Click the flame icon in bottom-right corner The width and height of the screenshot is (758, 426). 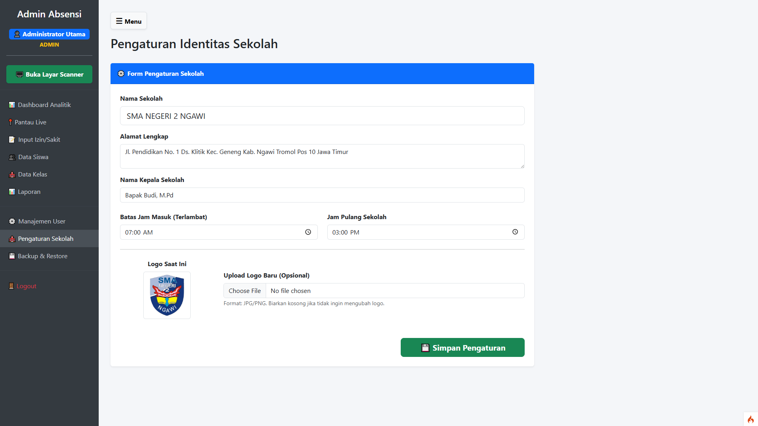click(x=750, y=419)
